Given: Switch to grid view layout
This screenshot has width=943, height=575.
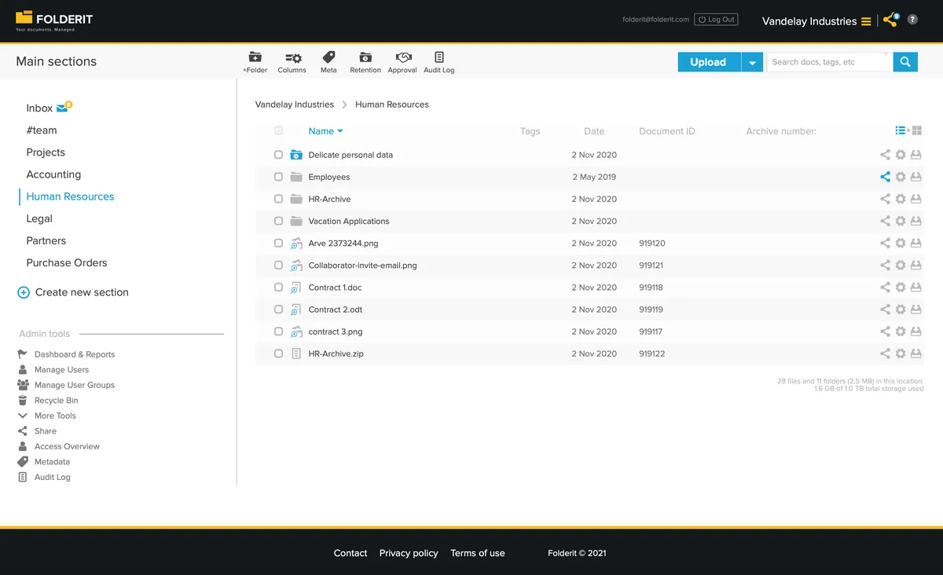Looking at the screenshot, I should point(916,130).
